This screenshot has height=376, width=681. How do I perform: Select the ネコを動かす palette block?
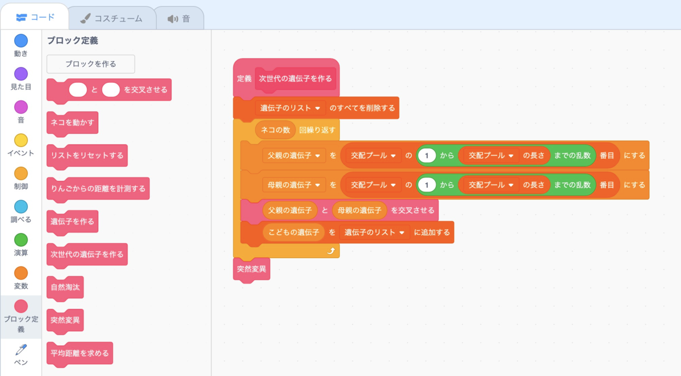click(73, 122)
